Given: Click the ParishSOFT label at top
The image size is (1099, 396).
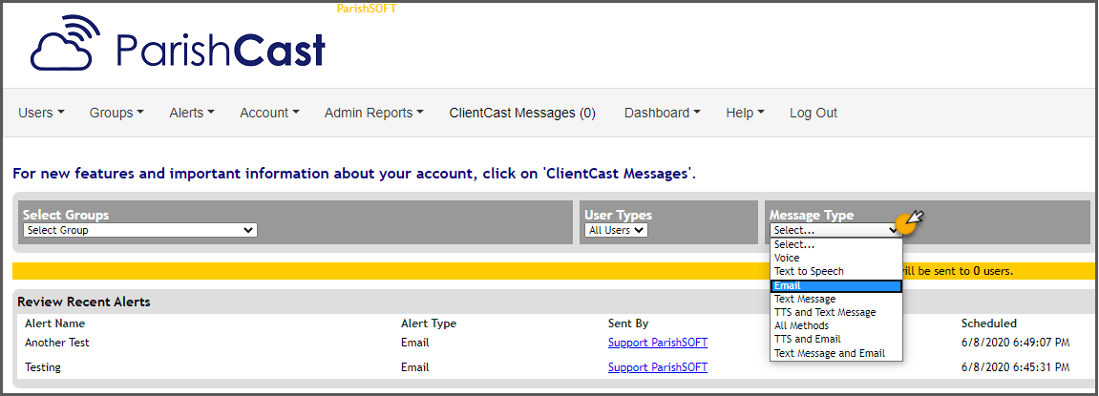Looking at the screenshot, I should point(367,9).
